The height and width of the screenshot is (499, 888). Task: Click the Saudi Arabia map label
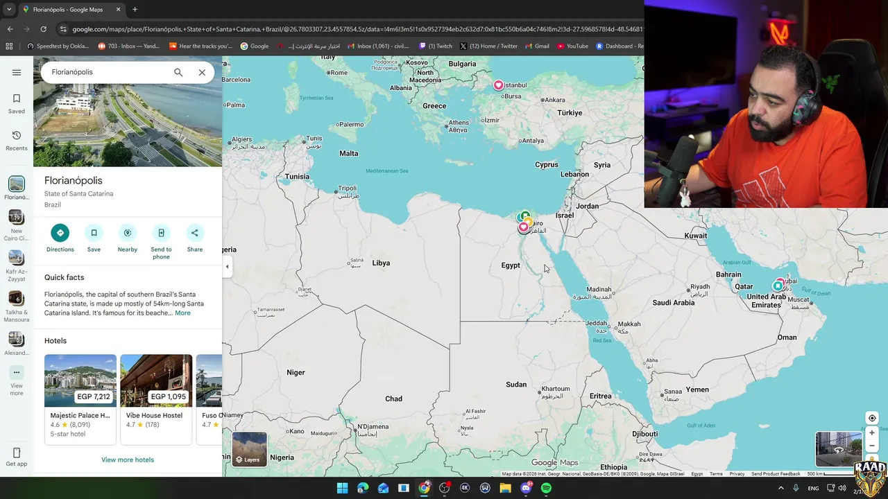coord(674,303)
